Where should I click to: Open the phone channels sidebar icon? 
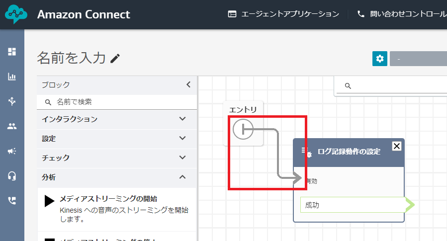pyautogui.click(x=12, y=201)
